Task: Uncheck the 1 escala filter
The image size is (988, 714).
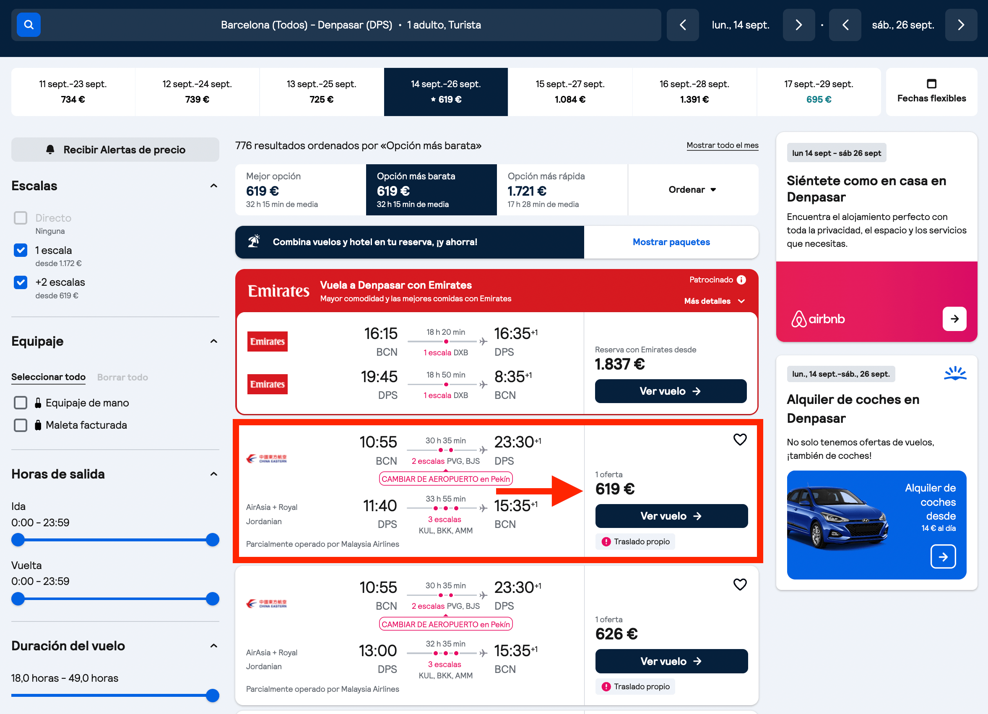Action: (x=21, y=250)
